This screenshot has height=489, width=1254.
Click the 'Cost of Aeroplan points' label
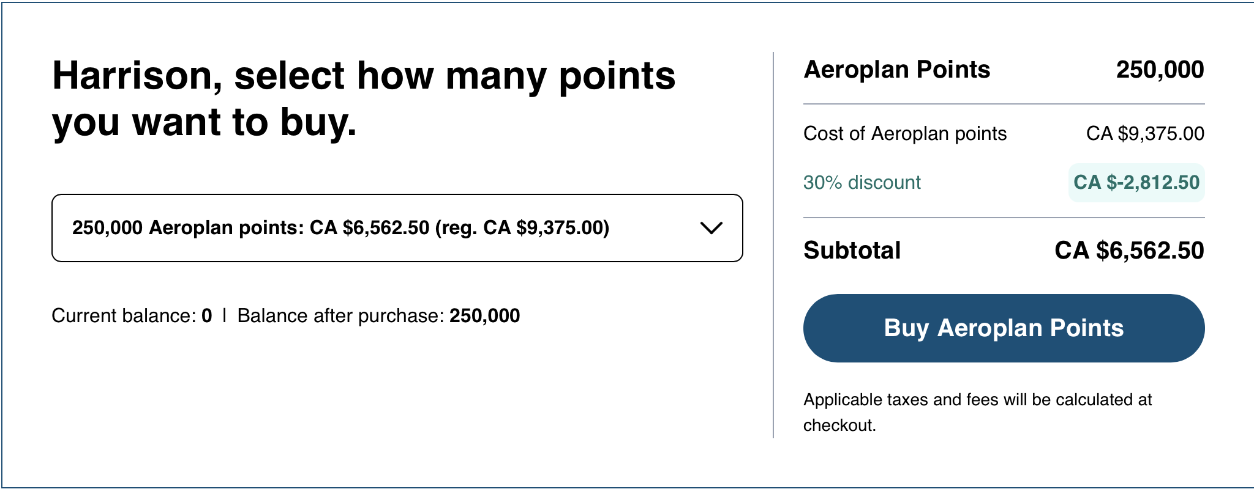904,133
